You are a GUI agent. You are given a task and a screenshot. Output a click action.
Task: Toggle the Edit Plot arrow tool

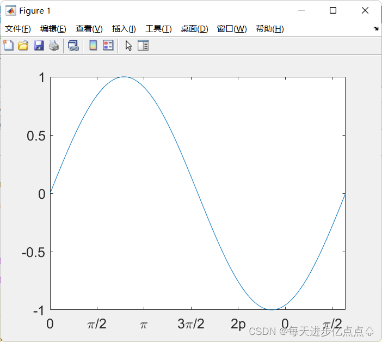click(x=128, y=46)
